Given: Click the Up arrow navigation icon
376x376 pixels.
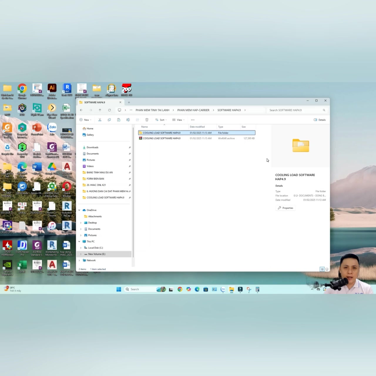Looking at the screenshot, I should 100,110.
